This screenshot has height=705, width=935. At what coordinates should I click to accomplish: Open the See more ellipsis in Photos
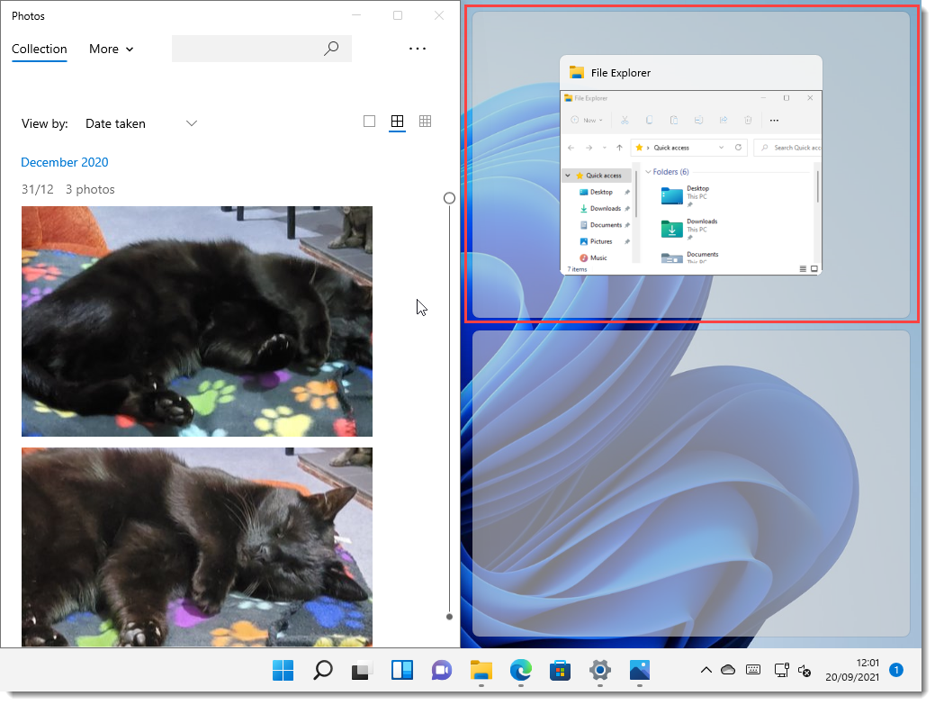(417, 48)
